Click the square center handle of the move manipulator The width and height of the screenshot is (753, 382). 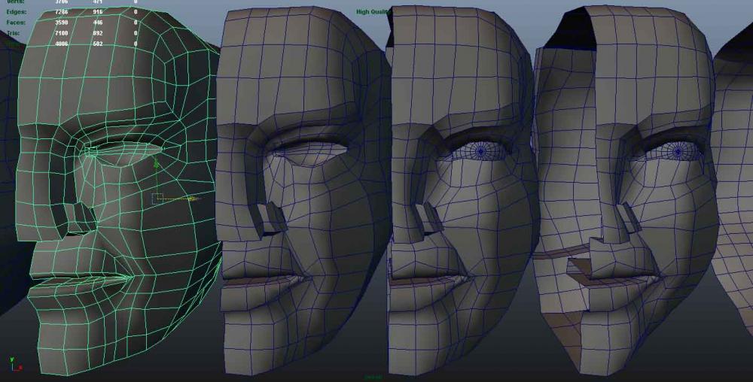(x=158, y=199)
